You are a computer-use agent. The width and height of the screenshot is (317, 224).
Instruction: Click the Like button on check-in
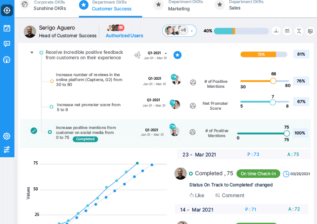(x=196, y=195)
